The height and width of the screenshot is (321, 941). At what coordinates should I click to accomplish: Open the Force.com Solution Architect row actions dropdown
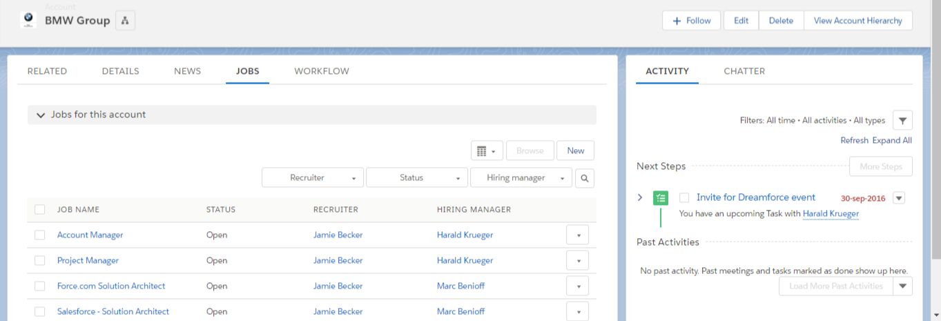click(578, 286)
